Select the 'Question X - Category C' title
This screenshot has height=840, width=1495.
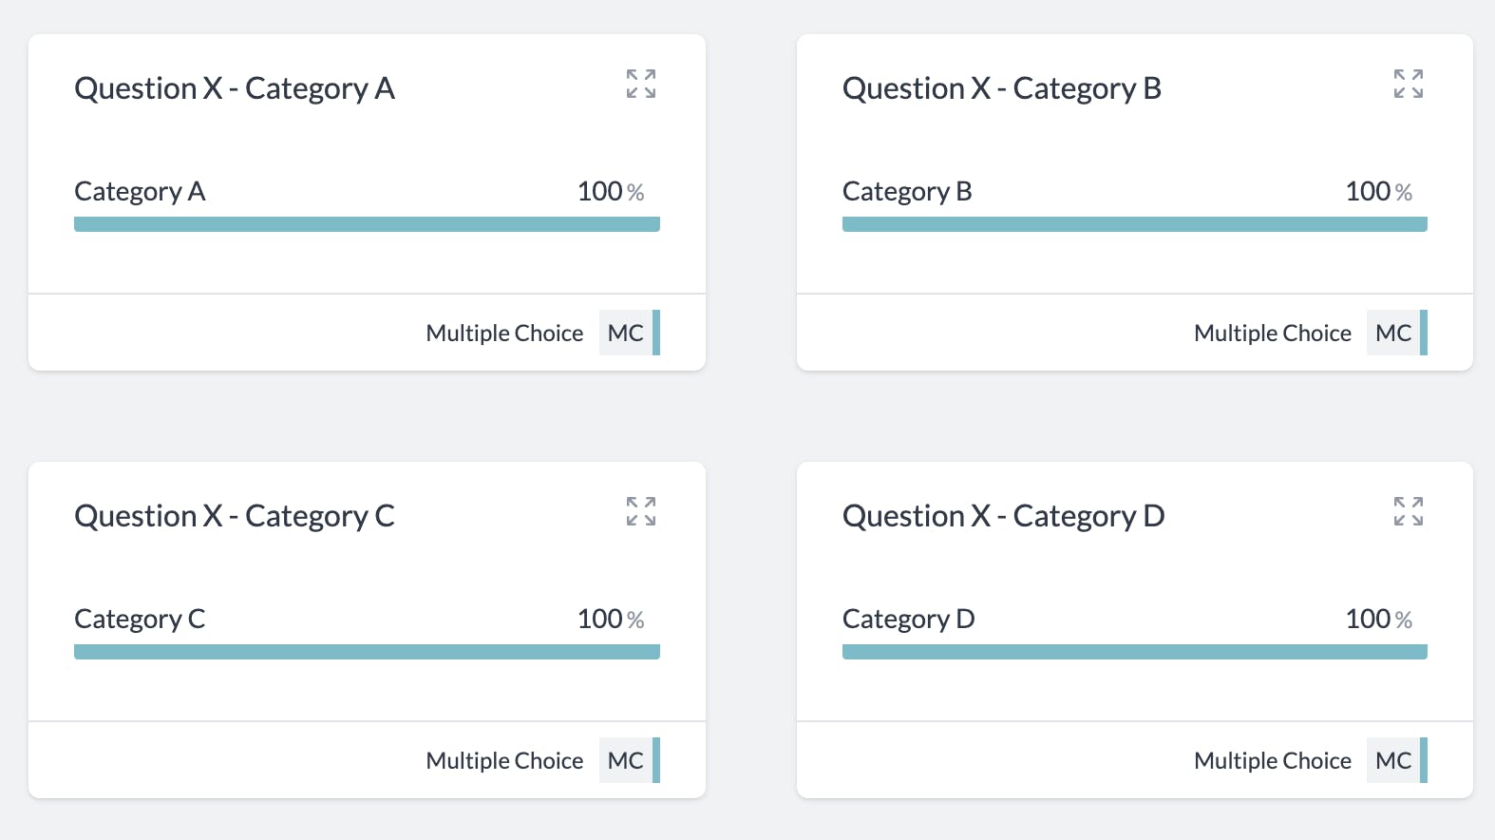point(235,516)
